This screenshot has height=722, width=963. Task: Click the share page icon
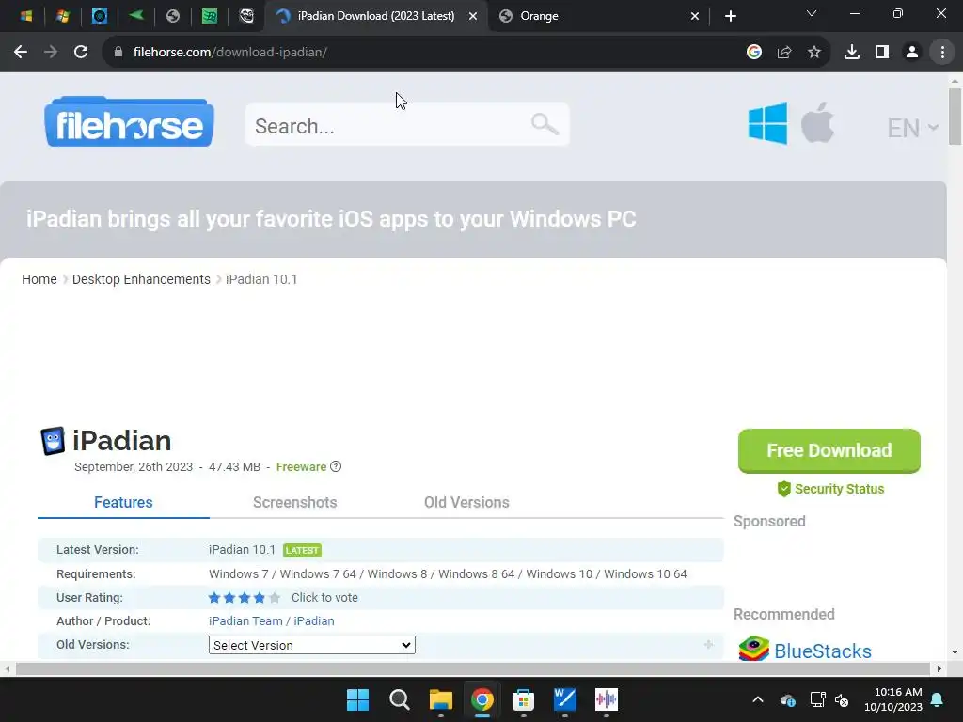[x=784, y=53]
